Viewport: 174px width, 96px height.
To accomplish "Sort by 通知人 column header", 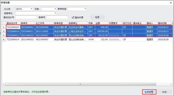I will pos(152,23).
